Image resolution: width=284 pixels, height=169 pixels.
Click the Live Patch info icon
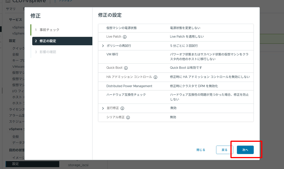pos(125,37)
